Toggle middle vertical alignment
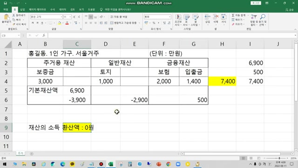The width and height of the screenshot is (298, 168). coord(91,17)
